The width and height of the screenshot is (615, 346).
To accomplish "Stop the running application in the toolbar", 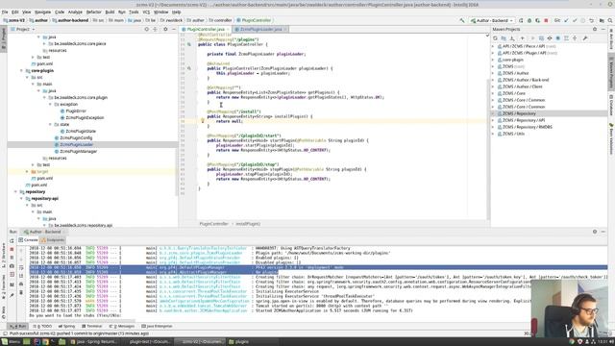I will pos(546,20).
